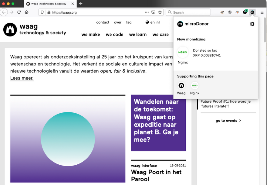Follow the 'Lees meer.' link
Screen dimensions: 267x185
22,78
